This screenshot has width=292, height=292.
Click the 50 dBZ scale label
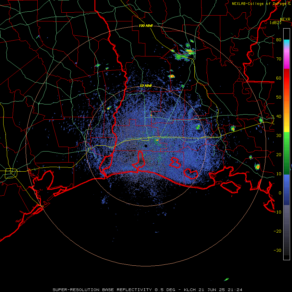279,97
